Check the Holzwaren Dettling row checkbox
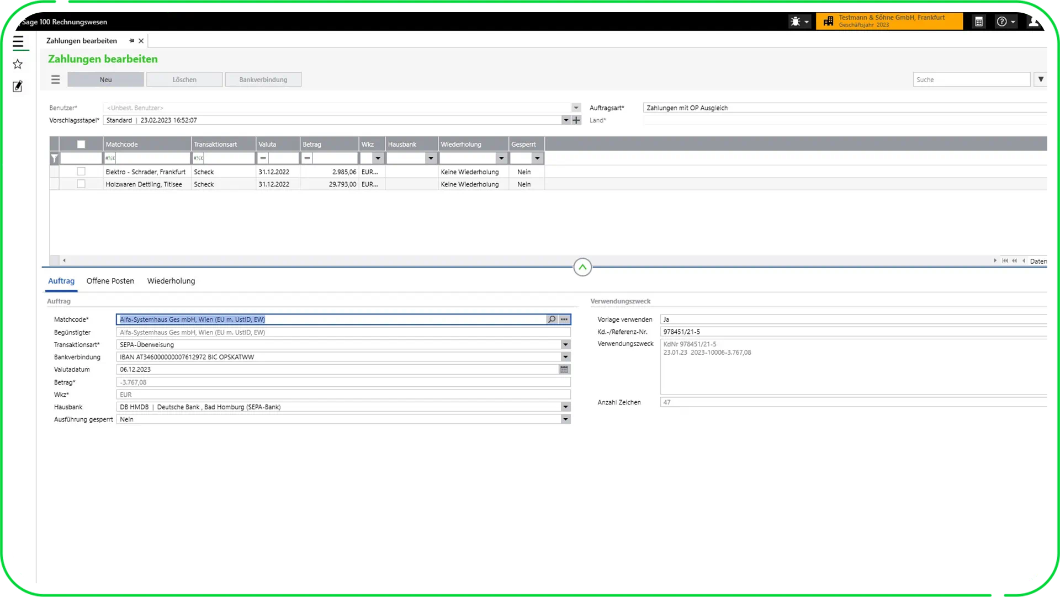 tap(81, 184)
